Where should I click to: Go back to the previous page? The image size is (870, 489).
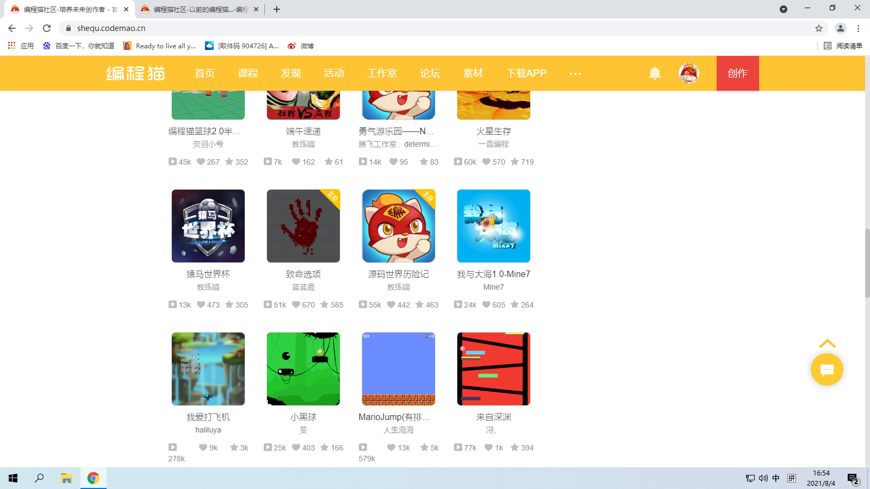pos(12,28)
